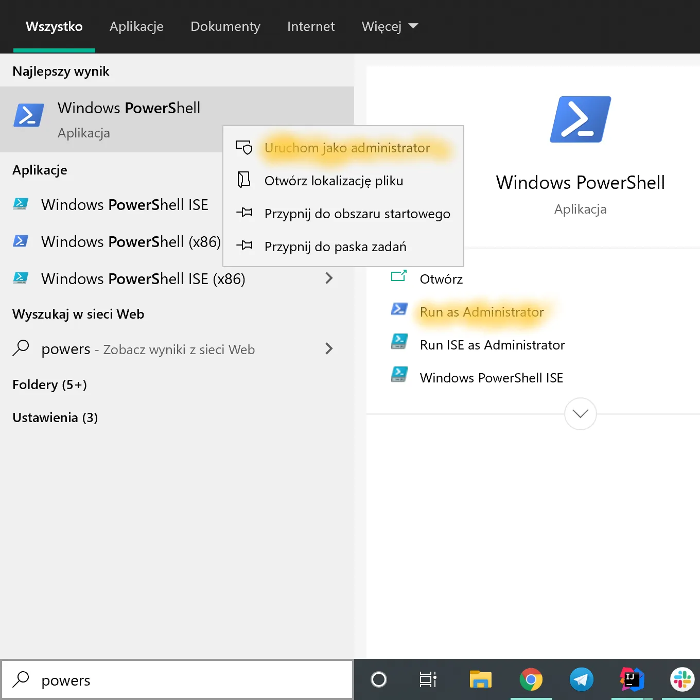Click Run as Administrator in preview pane

click(482, 312)
